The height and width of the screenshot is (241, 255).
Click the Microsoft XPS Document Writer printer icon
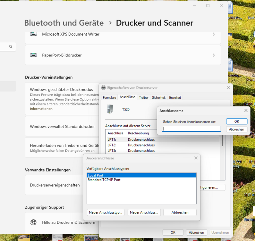coord(33,34)
